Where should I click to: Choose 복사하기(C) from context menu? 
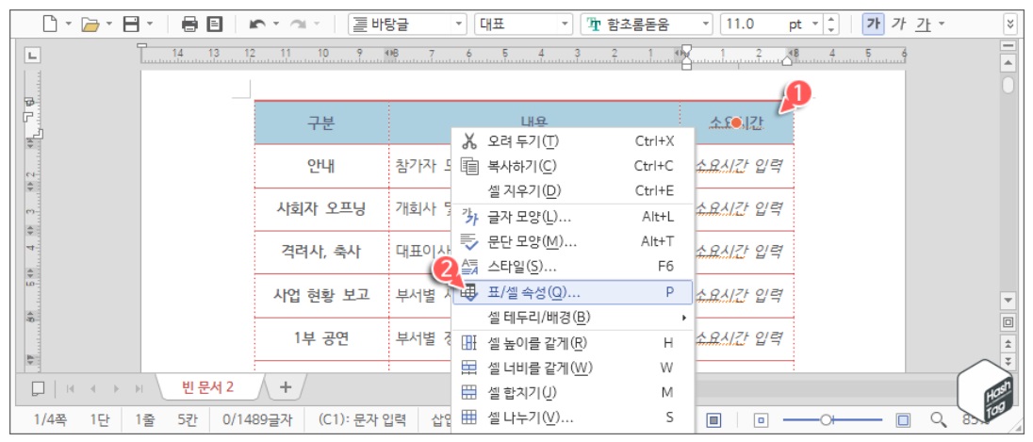tap(572, 166)
